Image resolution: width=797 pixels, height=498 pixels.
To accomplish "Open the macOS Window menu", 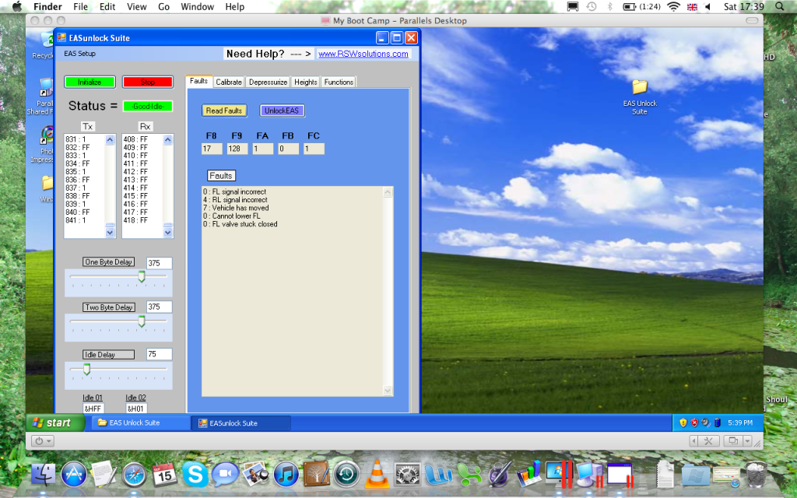I will [197, 6].
